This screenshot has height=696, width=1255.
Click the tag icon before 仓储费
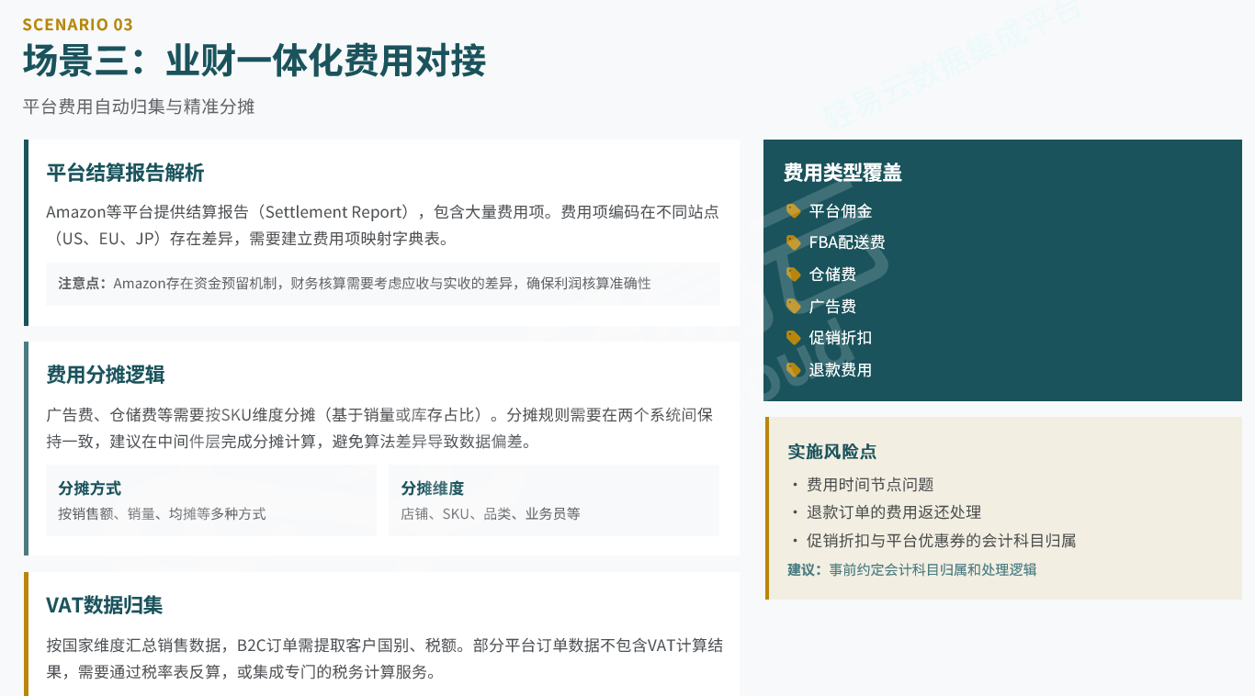click(x=793, y=275)
